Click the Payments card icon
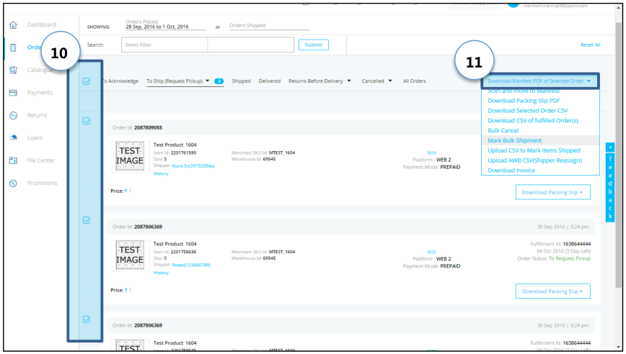The image size is (626, 354). point(13,93)
